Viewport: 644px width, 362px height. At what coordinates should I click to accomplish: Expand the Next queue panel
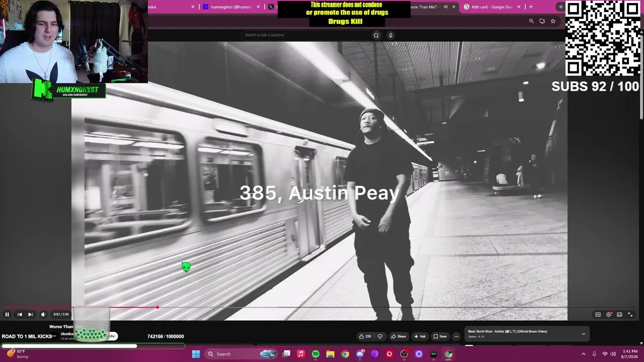[x=584, y=334]
